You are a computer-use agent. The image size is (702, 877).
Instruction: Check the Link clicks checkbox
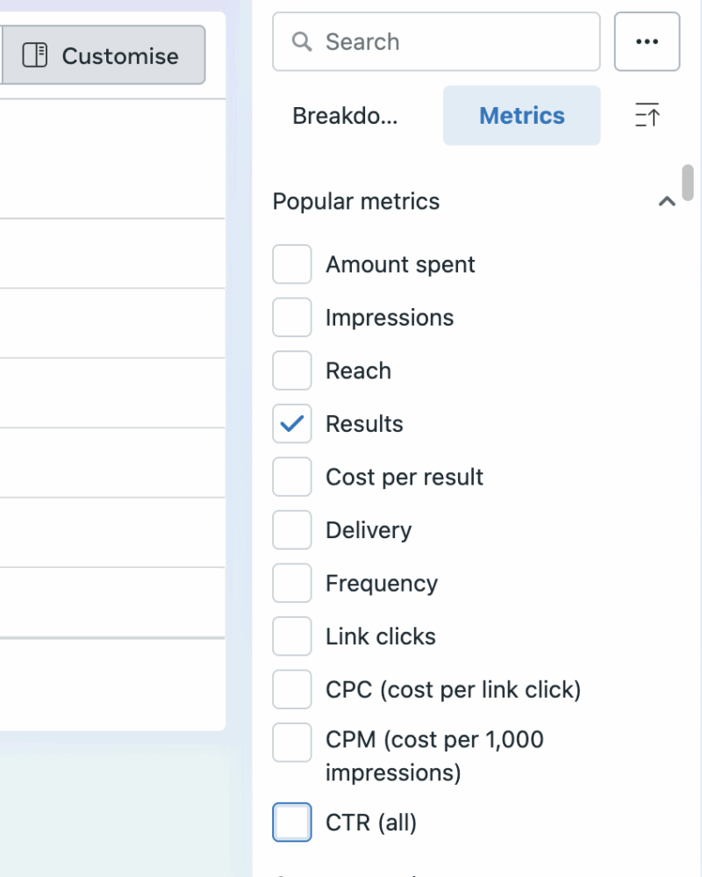coord(291,636)
